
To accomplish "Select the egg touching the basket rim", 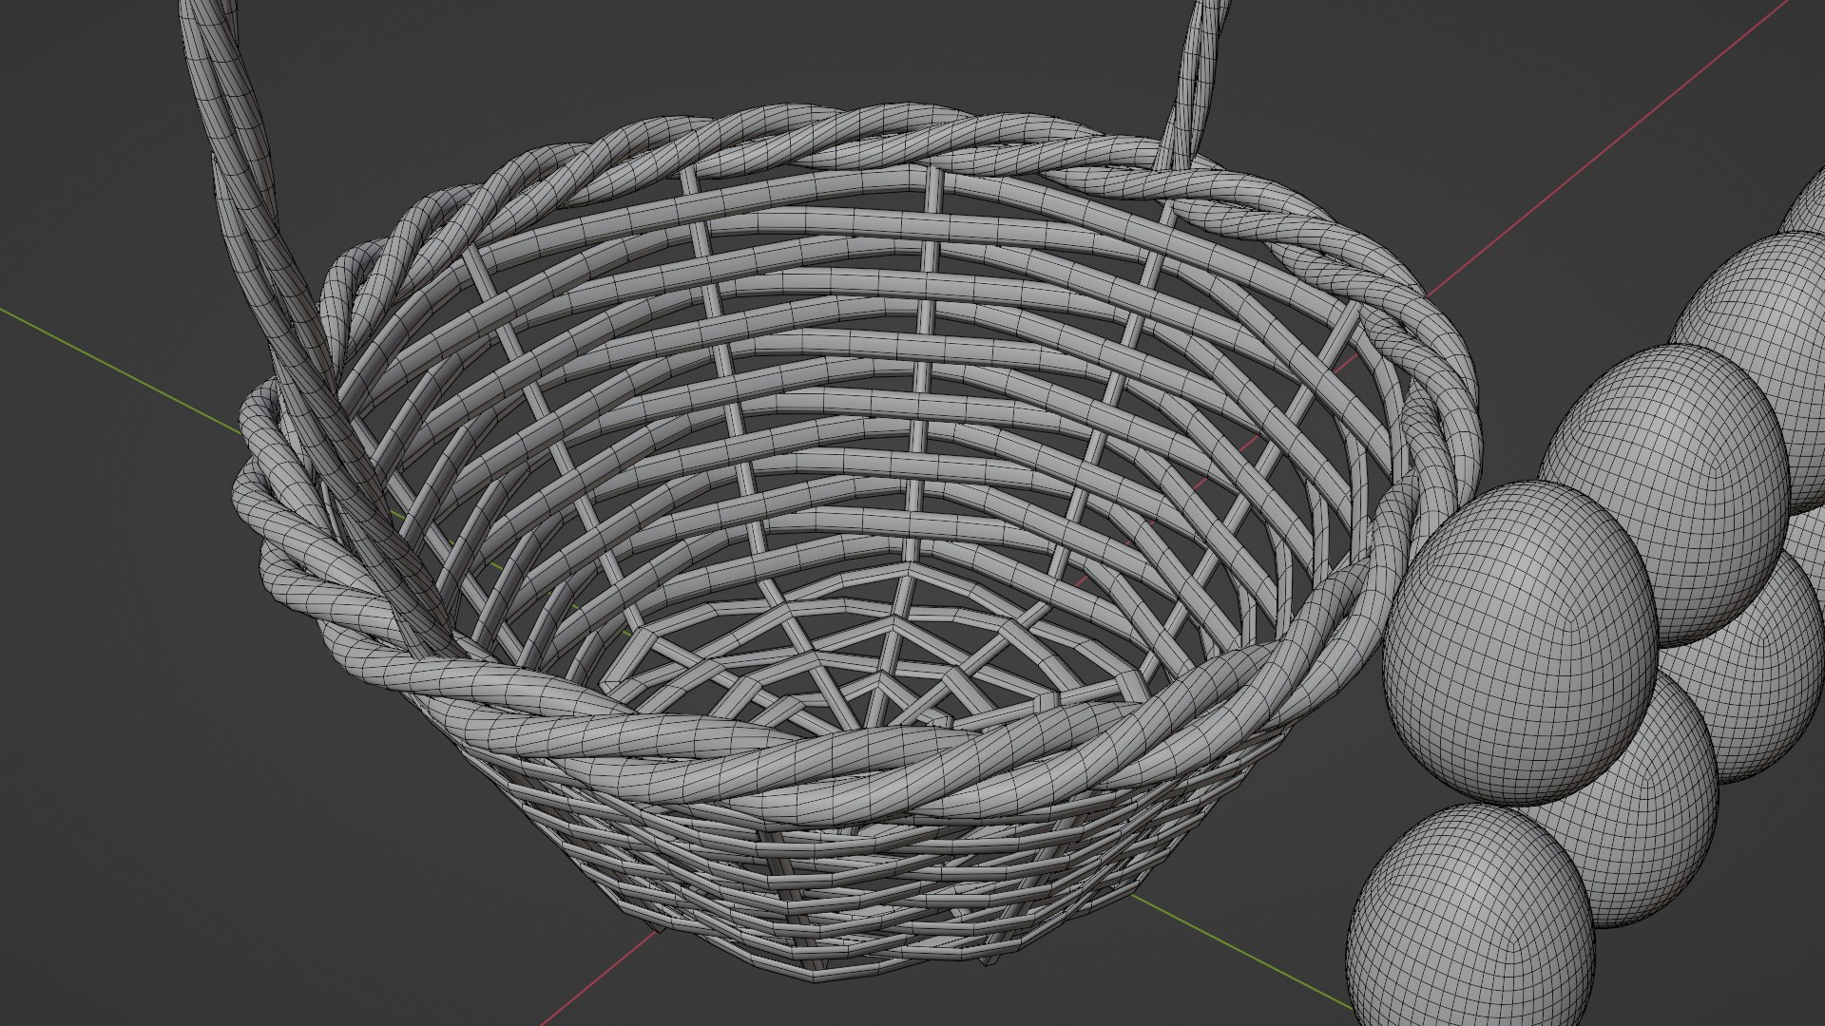I will coord(1519,643).
